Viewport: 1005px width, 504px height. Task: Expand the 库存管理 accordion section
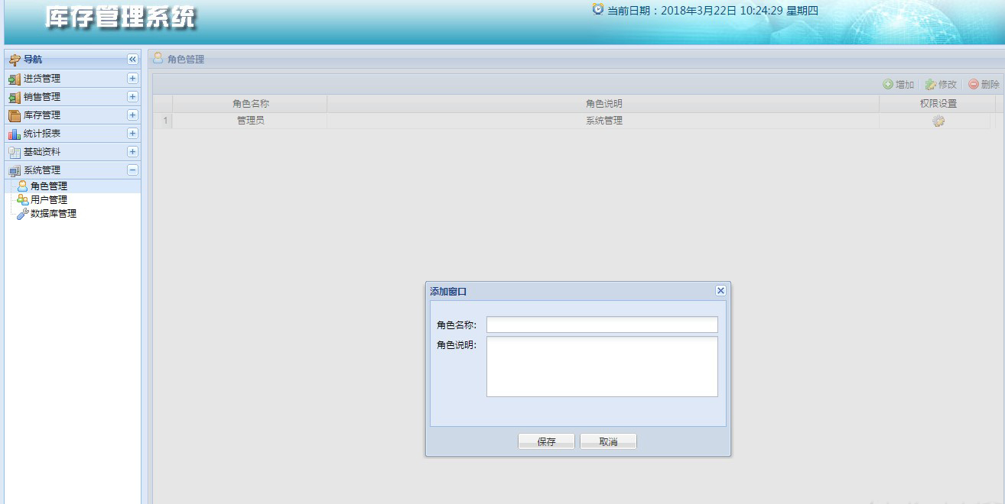pyautogui.click(x=132, y=115)
